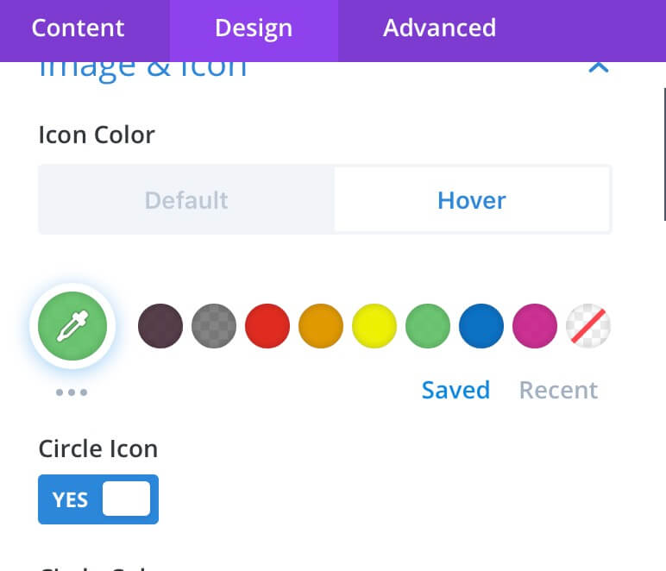
Task: Pick the dark plum color swatch
Action: tap(160, 326)
